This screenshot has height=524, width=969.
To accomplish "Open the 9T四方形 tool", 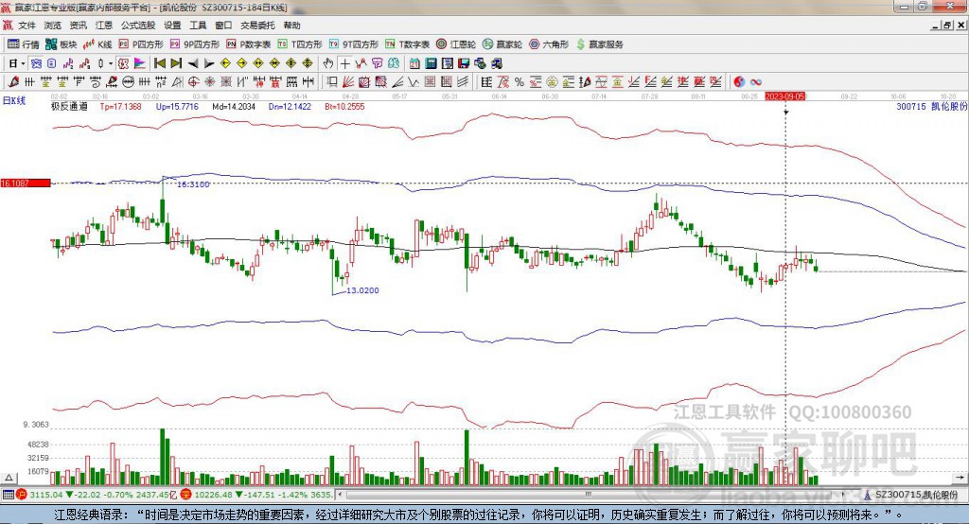I will pos(354,44).
